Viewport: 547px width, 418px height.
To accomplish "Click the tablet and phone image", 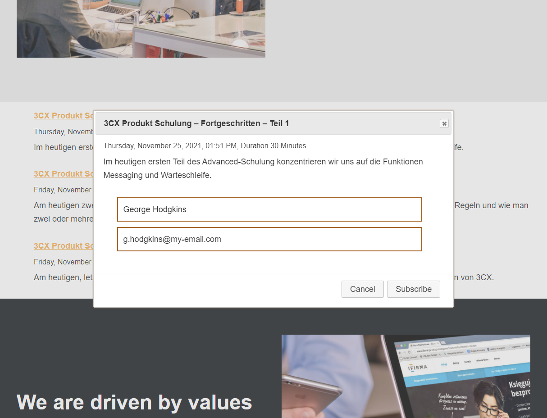I will point(406,376).
